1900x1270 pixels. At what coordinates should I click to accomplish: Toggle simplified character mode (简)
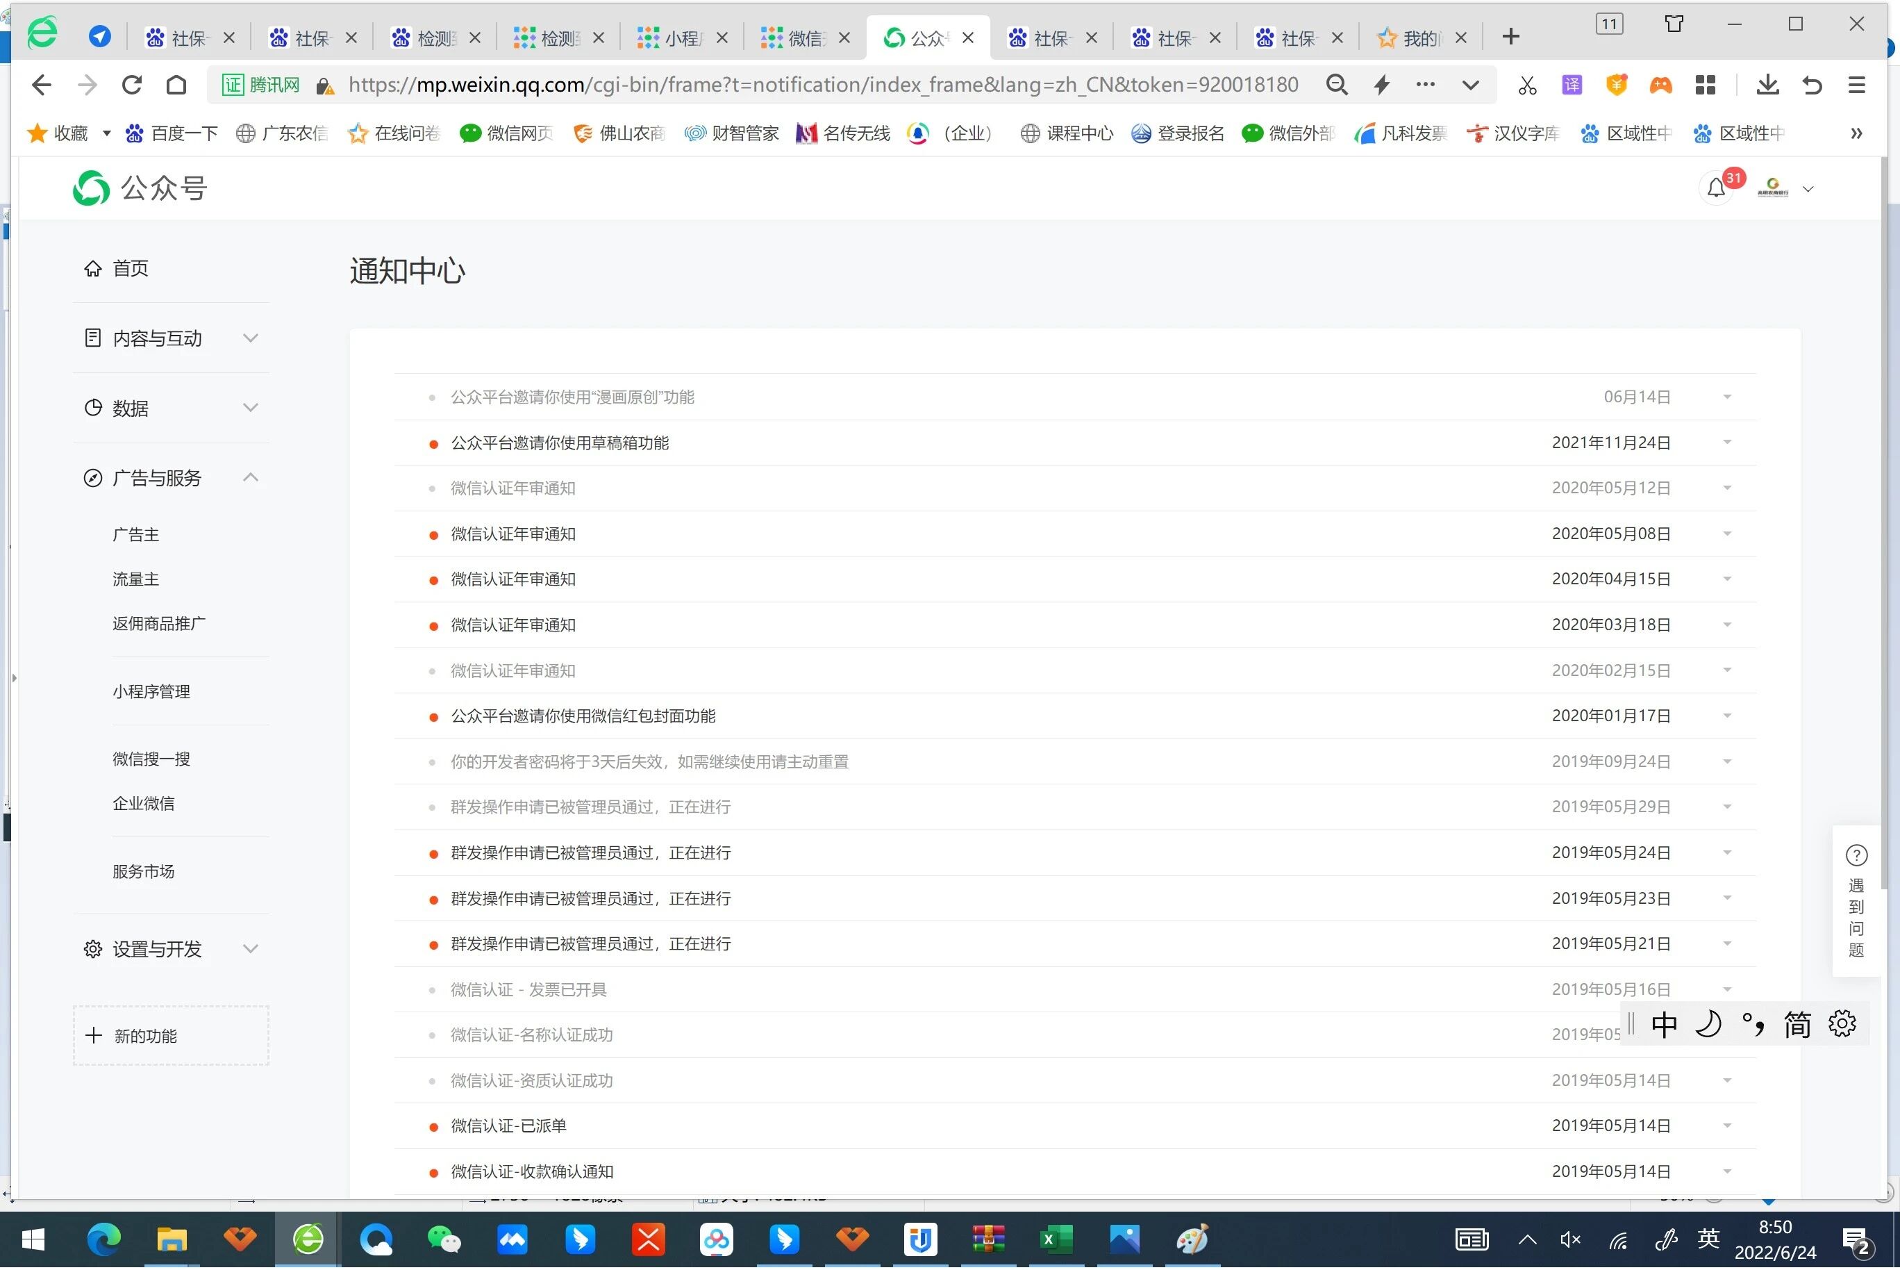click(x=1797, y=1025)
